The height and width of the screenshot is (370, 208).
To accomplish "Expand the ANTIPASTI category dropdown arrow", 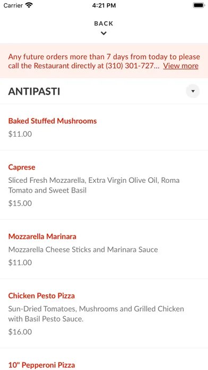I will click(193, 91).
